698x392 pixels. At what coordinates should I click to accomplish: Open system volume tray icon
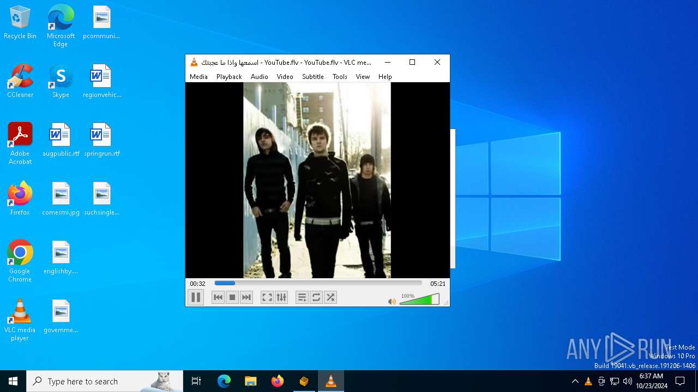pos(628,381)
